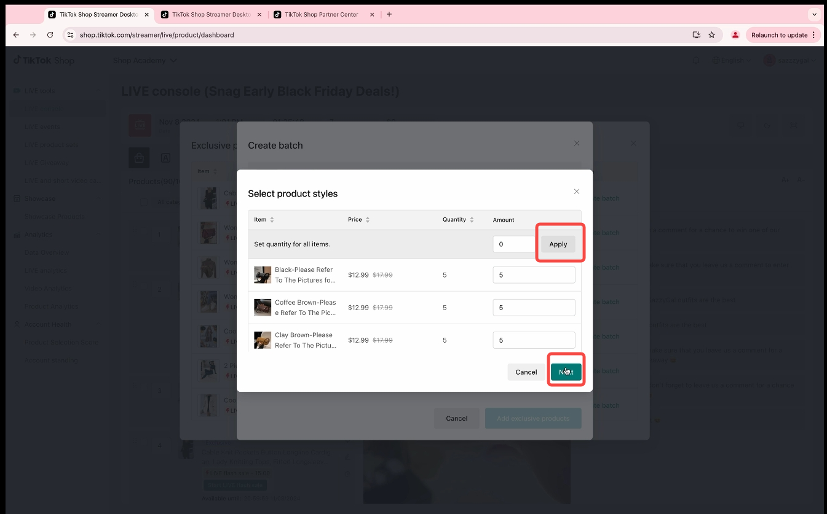Click the Coffee Brown product thumbnail
The width and height of the screenshot is (827, 514).
coord(263,308)
